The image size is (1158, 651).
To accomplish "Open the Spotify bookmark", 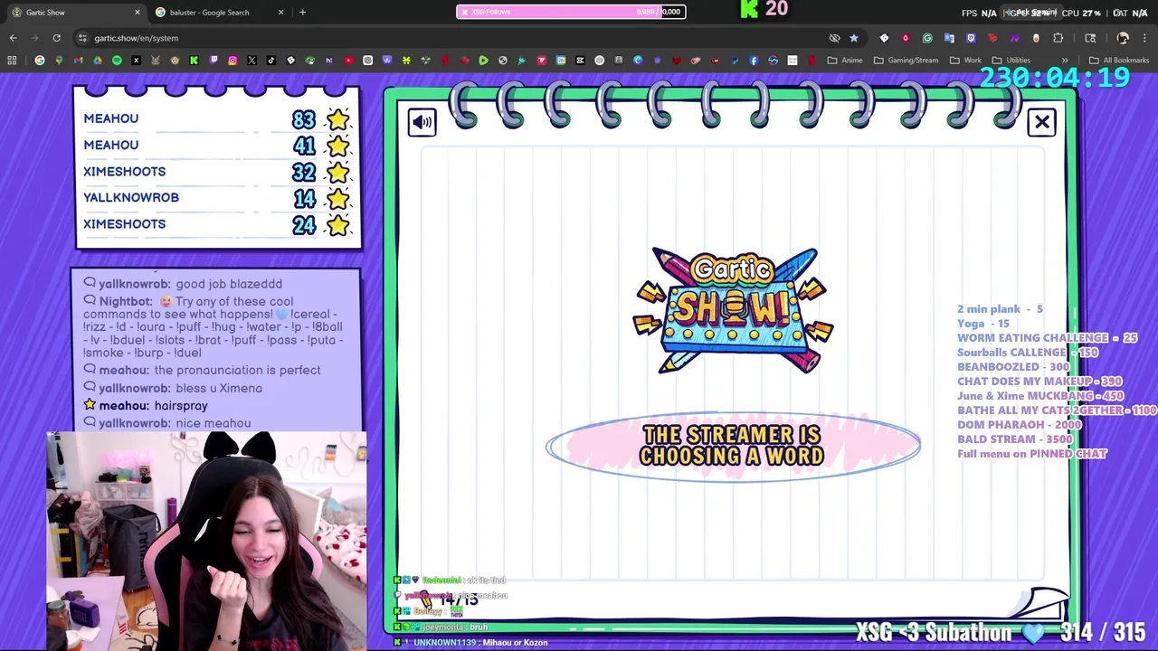I will tap(117, 61).
